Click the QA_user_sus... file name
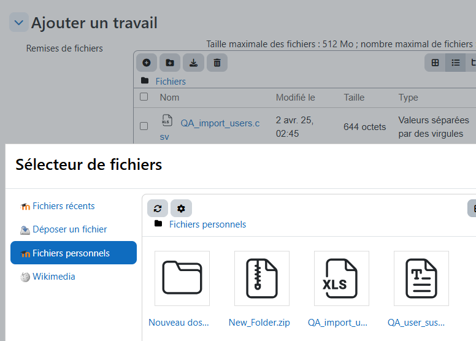The image size is (476, 341). pyautogui.click(x=416, y=323)
